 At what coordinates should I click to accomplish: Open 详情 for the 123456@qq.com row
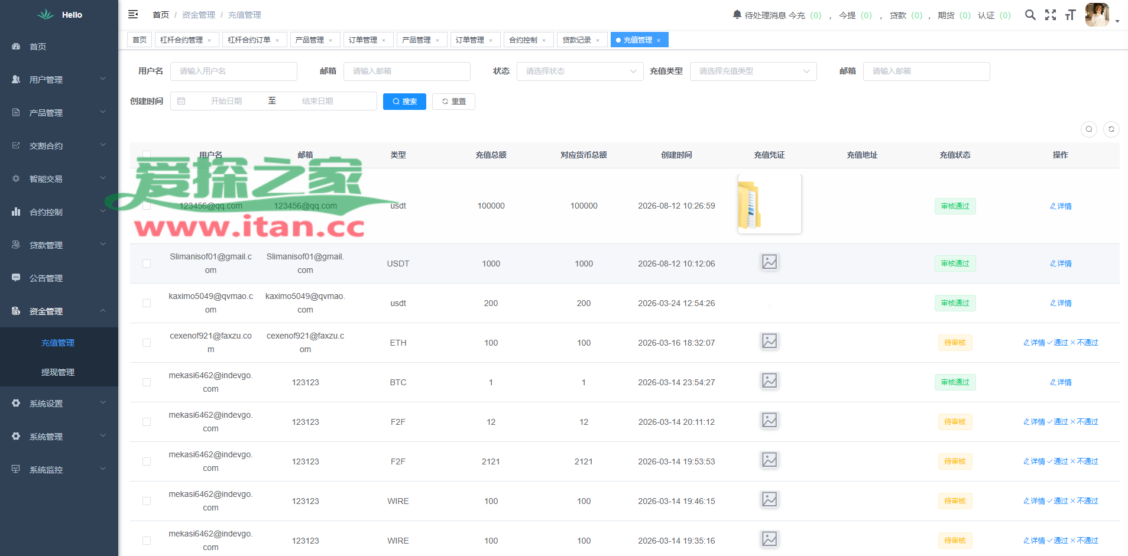pos(1061,206)
